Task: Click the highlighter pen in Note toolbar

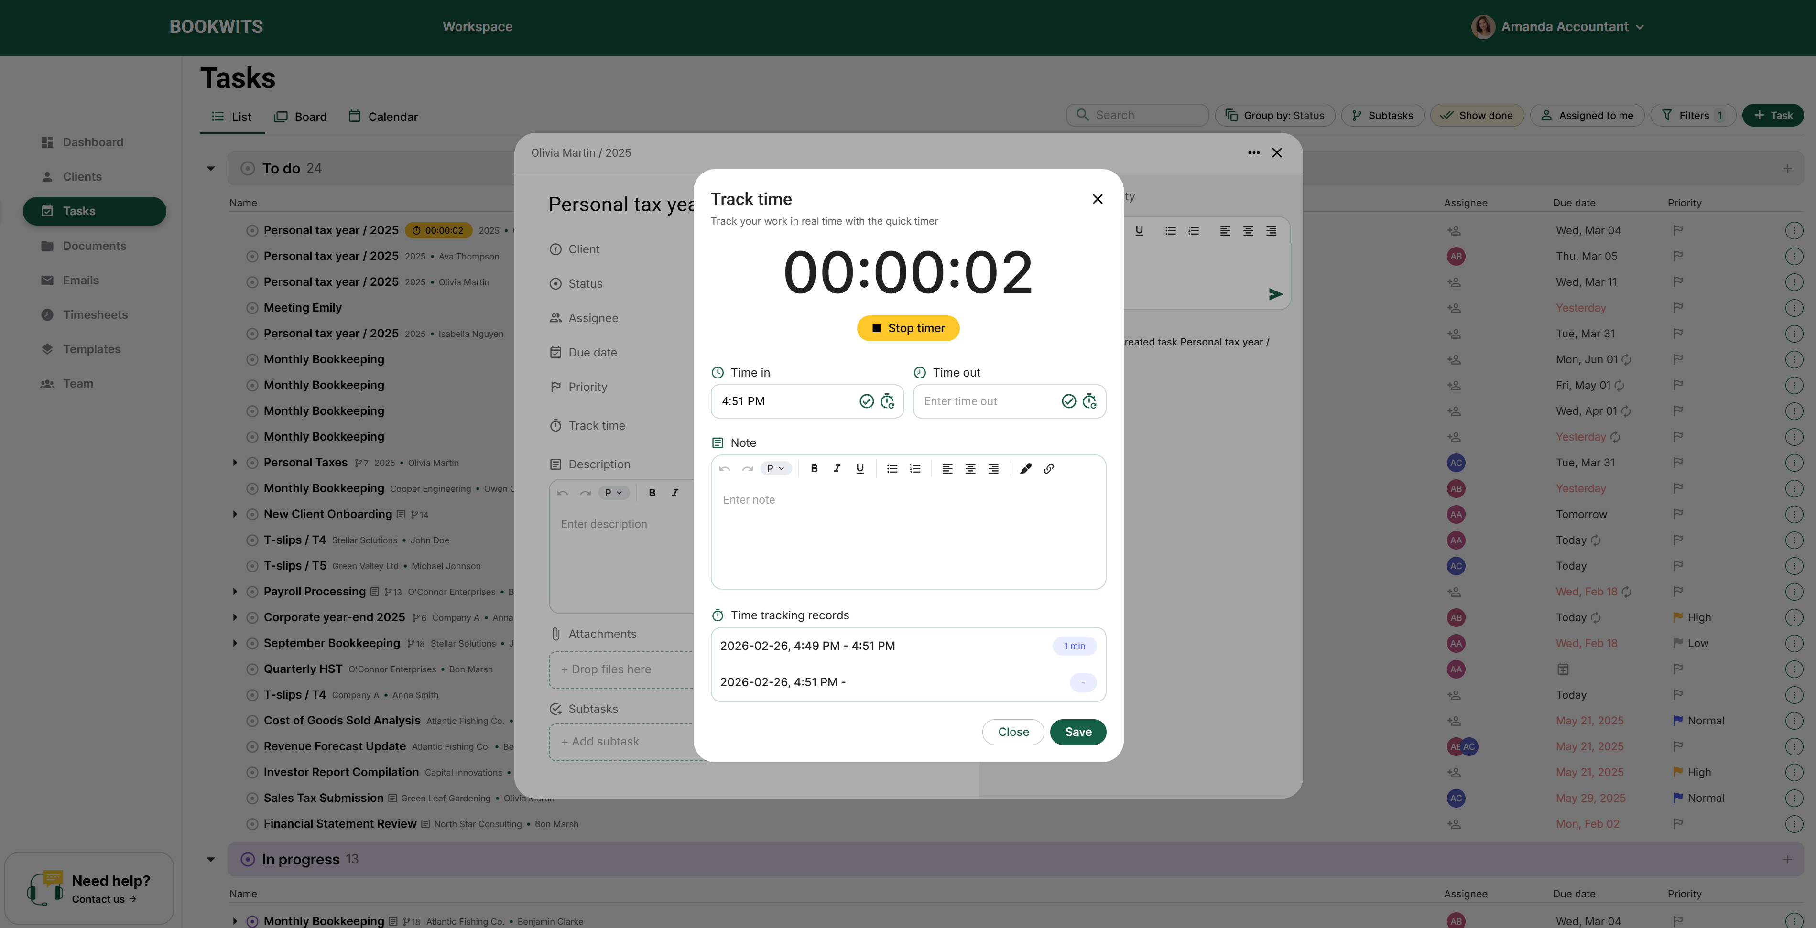Action: coord(1026,469)
